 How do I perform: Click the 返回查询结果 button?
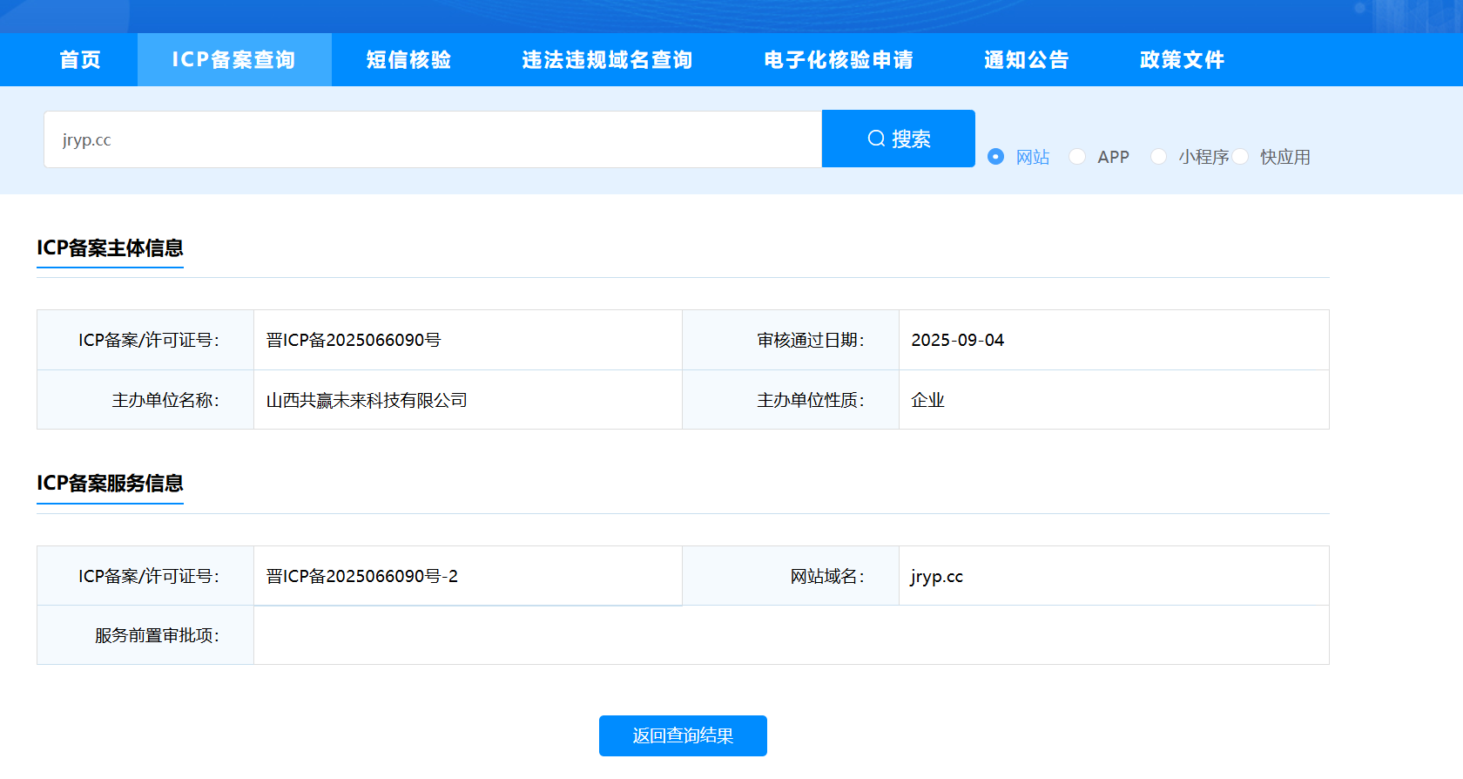tap(683, 735)
